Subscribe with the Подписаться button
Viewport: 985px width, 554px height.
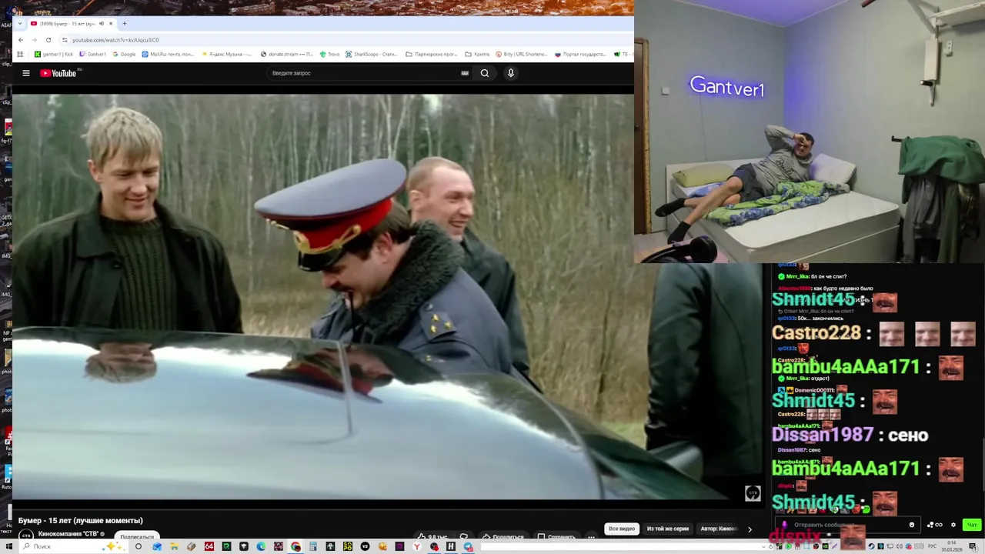[x=137, y=536]
